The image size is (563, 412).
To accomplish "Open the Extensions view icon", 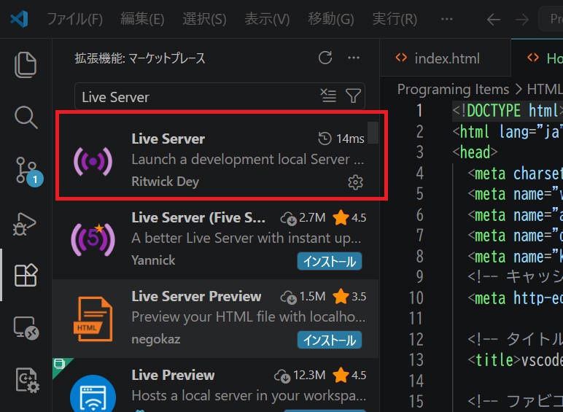I will click(x=26, y=275).
